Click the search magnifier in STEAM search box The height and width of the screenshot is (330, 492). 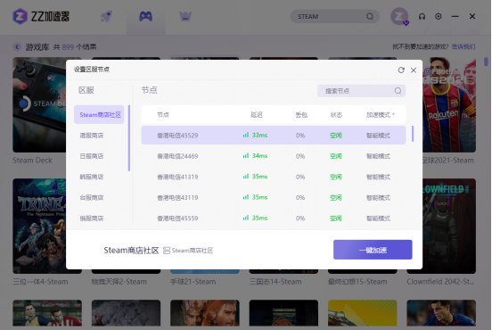click(x=370, y=16)
